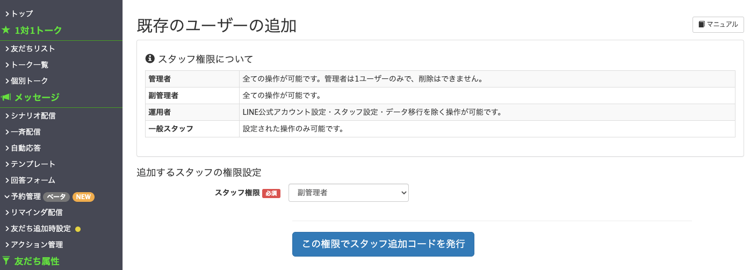Go to トップ in the sidebar
Screen dimensions: 750x270
pos(19,13)
